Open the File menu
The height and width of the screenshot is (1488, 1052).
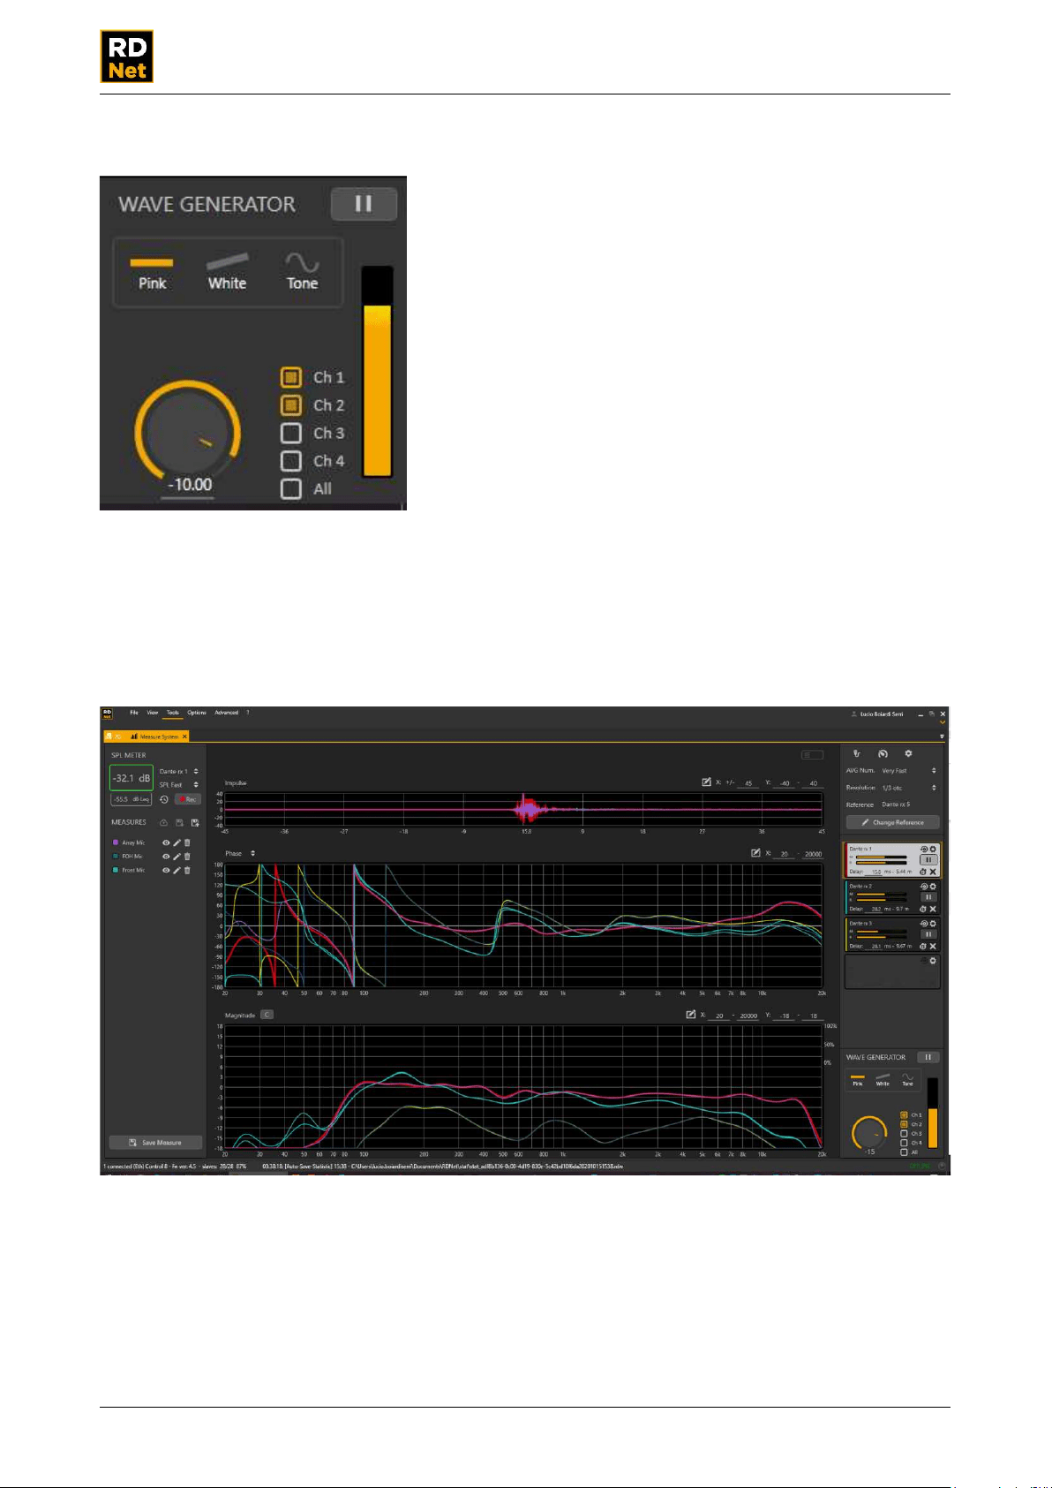(134, 713)
